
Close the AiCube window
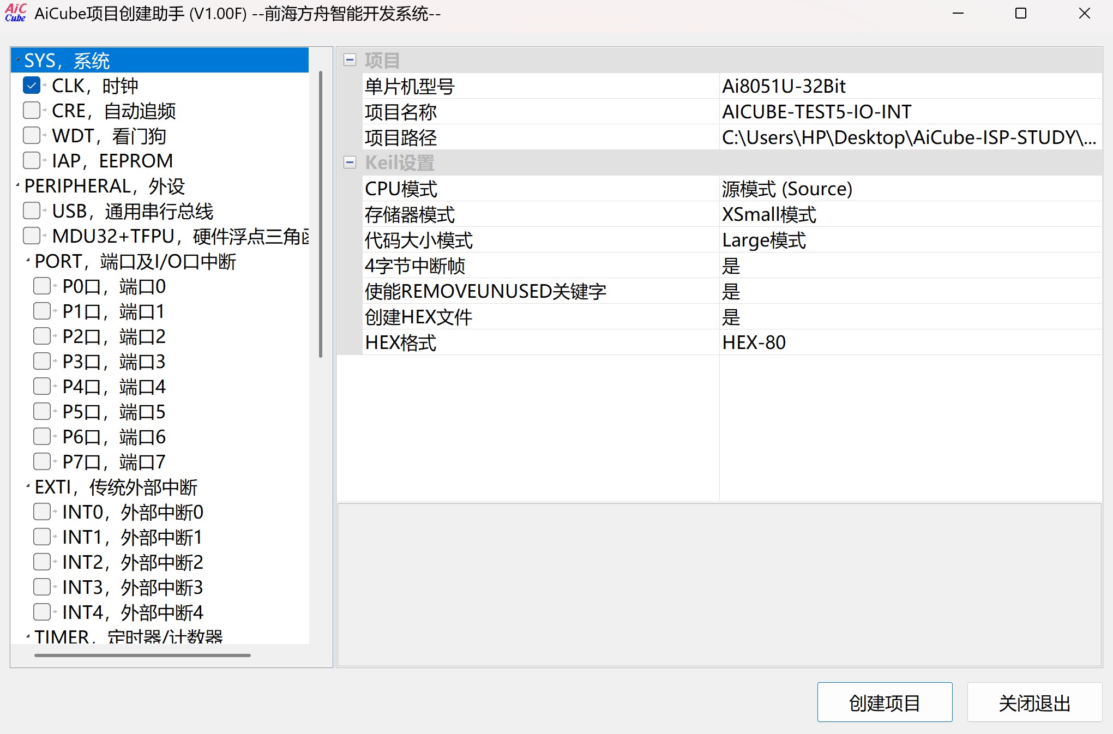click(1084, 13)
